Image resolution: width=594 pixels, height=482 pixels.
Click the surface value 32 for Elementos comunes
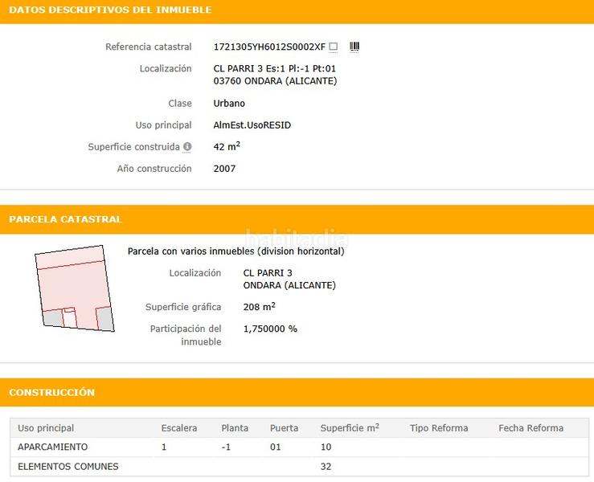326,467
